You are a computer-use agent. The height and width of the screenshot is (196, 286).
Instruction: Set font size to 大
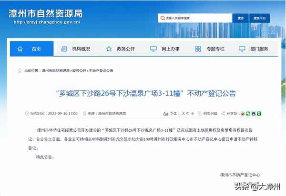(x=183, y=114)
